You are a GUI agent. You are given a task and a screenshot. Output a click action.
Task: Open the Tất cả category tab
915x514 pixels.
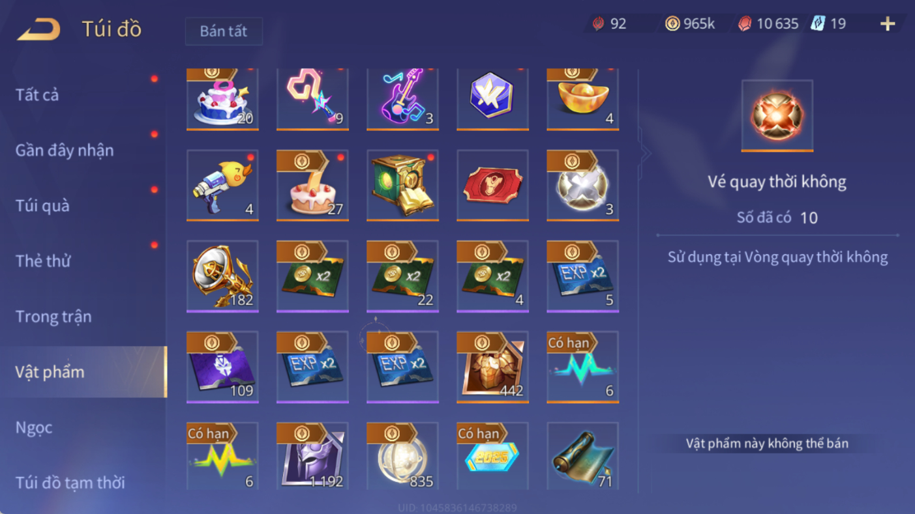coord(37,95)
